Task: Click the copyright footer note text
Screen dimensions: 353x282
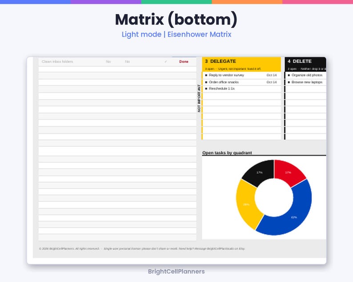Action: point(142,249)
